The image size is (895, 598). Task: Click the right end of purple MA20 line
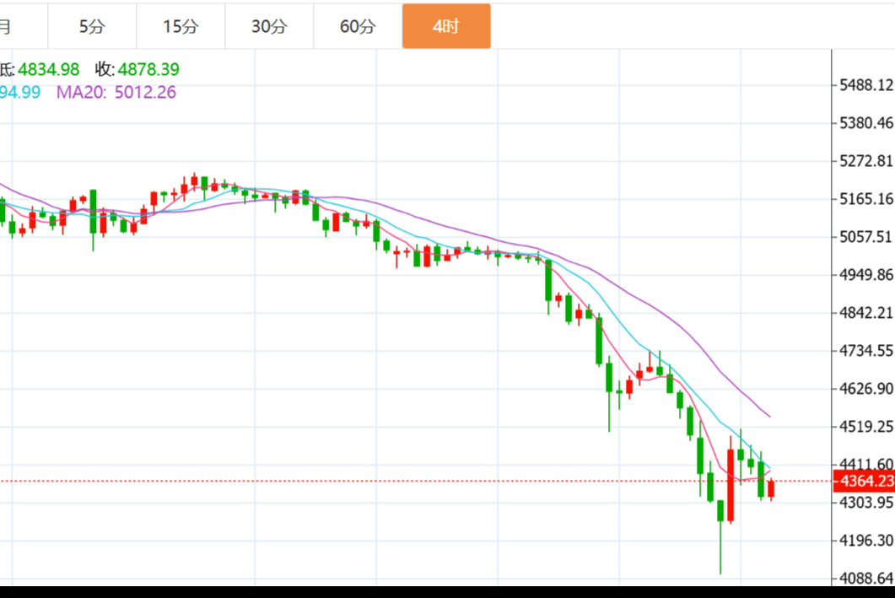tap(768, 416)
